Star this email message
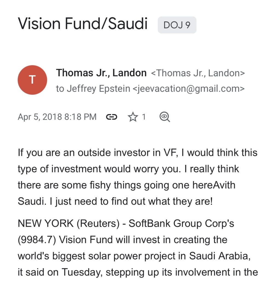 click(133, 117)
